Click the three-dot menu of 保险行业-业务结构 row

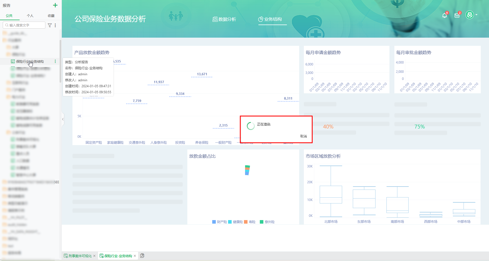55,61
